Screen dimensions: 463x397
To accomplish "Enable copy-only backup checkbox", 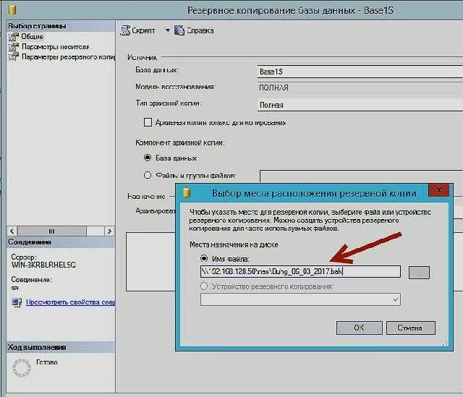I will point(148,122).
